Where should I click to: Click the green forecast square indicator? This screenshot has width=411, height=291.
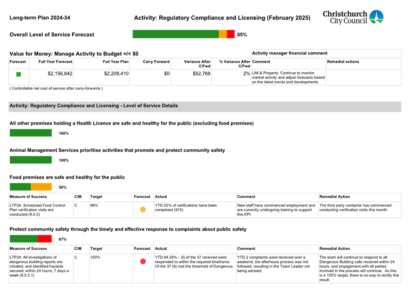[18, 74]
